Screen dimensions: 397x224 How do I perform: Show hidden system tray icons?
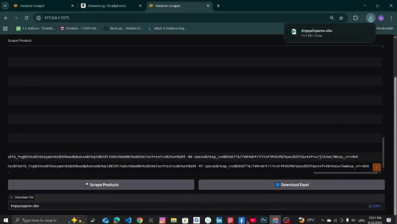[x=322, y=220]
